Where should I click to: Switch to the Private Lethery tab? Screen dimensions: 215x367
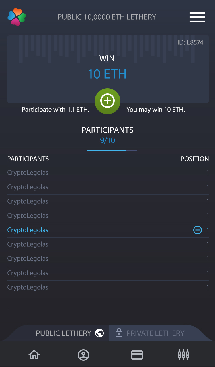[x=155, y=333]
